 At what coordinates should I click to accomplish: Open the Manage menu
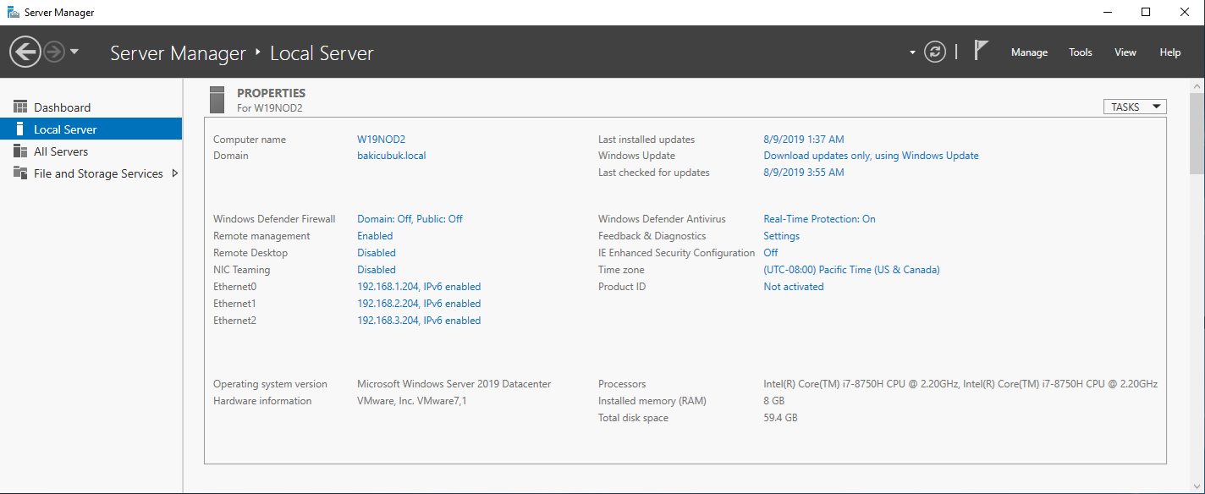tap(1029, 52)
